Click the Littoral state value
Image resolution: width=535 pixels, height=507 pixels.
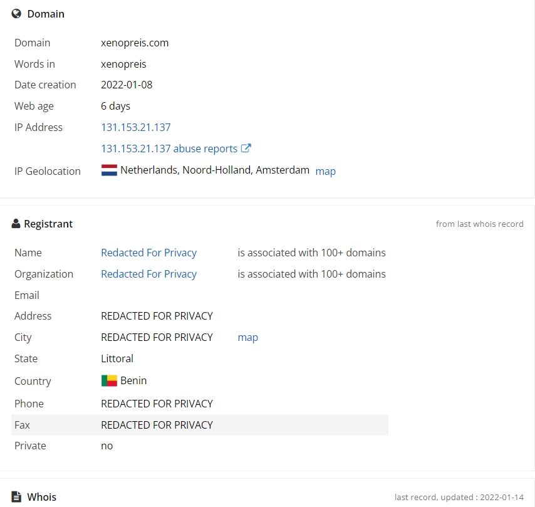[117, 358]
